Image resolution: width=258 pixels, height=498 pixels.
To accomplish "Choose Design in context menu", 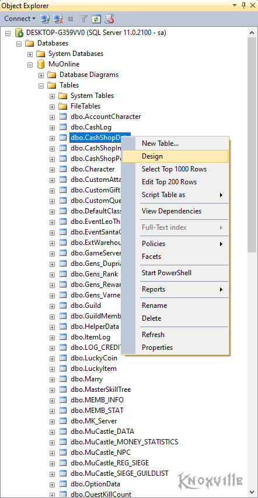I will (x=175, y=156).
